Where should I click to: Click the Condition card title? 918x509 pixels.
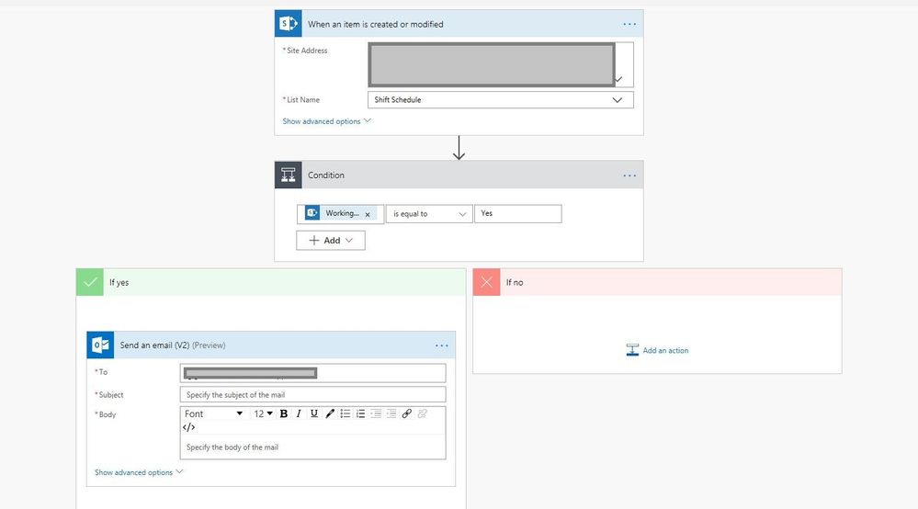326,175
